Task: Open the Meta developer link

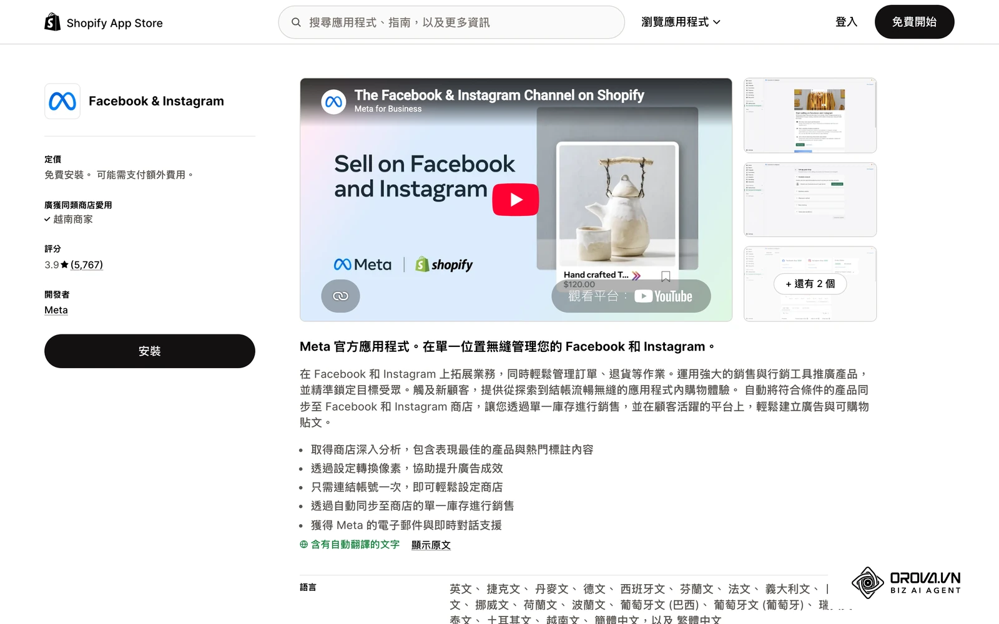Action: (x=56, y=310)
